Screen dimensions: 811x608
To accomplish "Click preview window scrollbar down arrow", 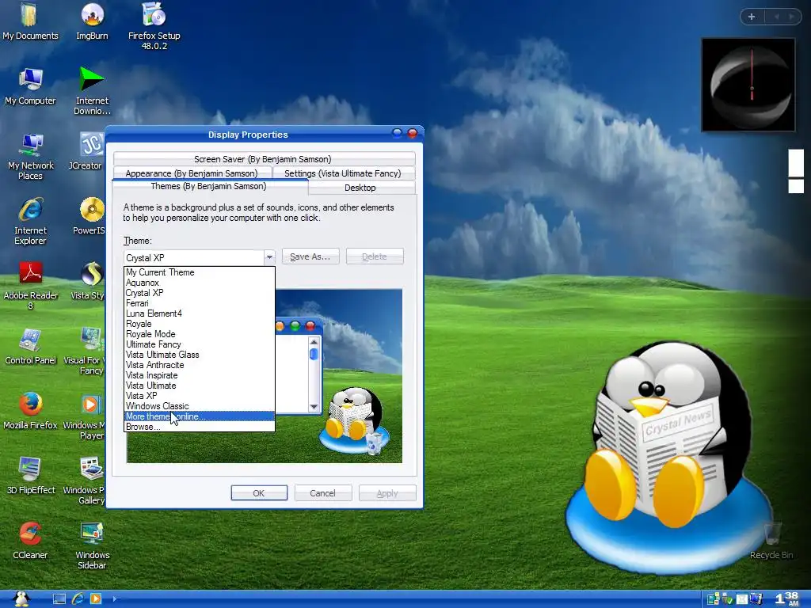I will point(314,407).
